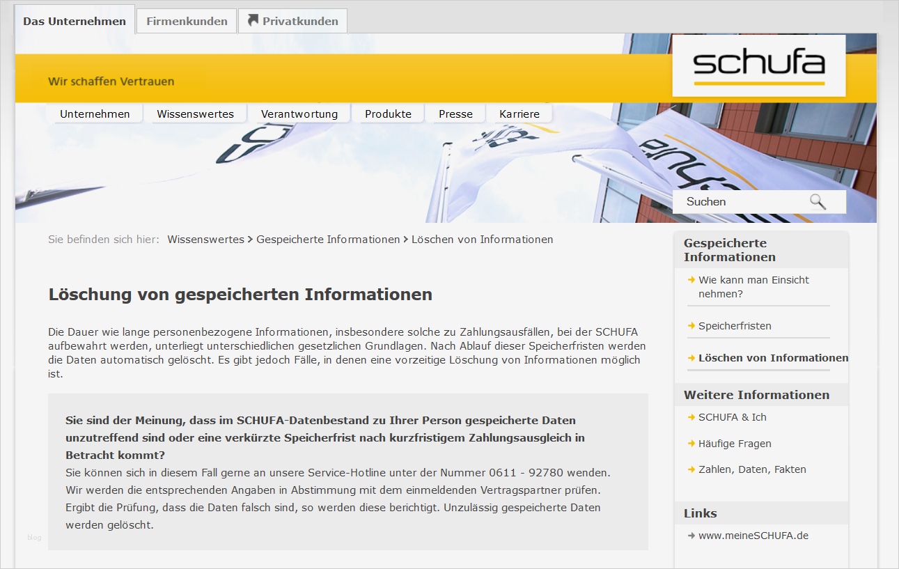Switch to the Privatkunden tab
The height and width of the screenshot is (569, 899).
pos(299,21)
